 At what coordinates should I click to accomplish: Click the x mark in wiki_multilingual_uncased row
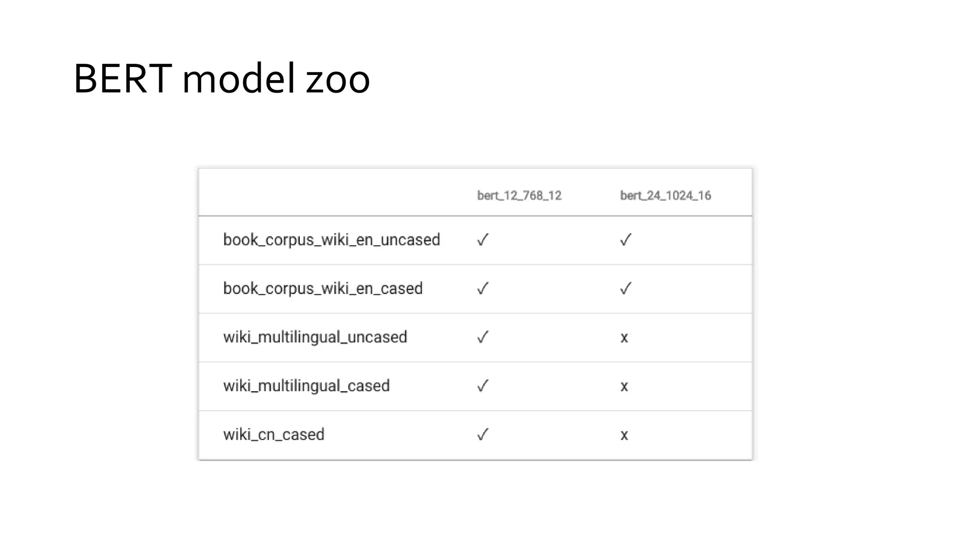[624, 338]
